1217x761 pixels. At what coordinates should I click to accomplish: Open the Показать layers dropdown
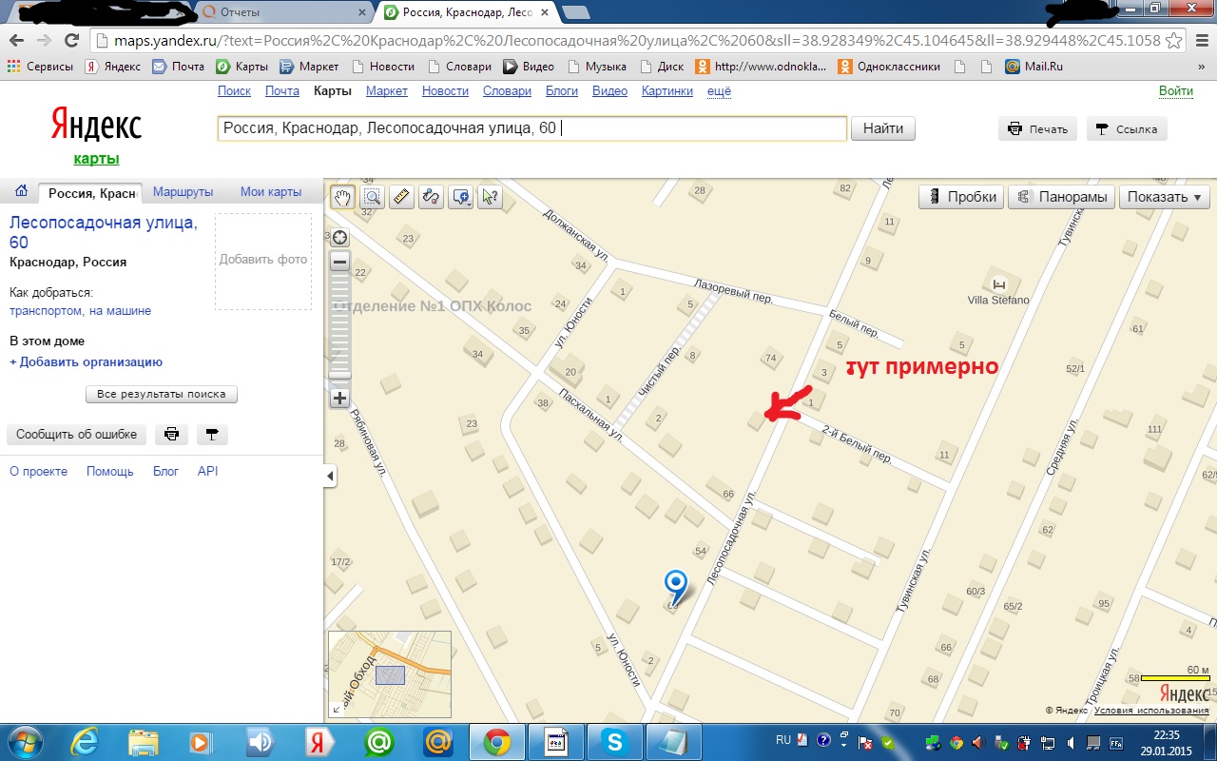(x=1164, y=197)
